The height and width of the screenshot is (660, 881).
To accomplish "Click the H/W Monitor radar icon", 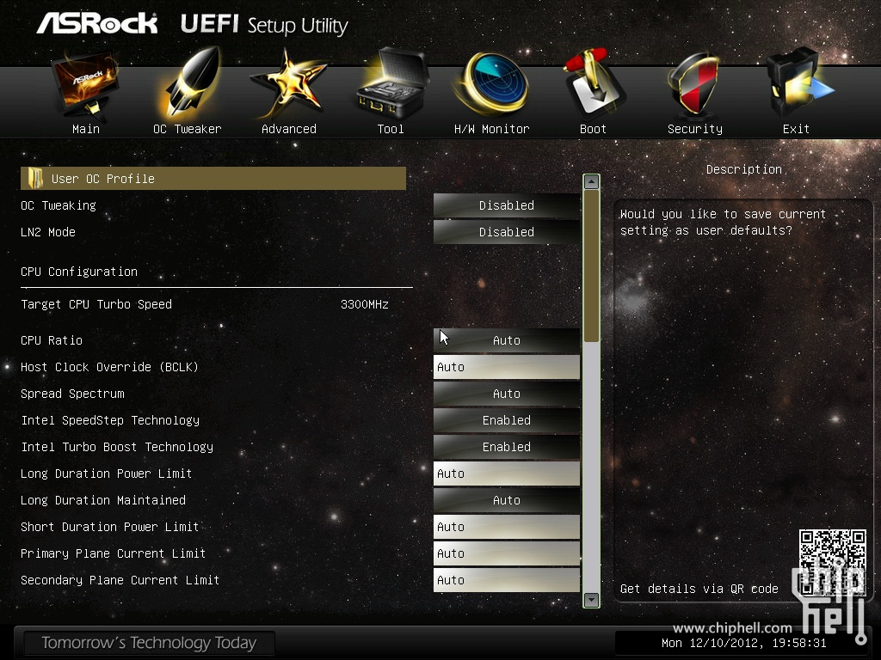I will 492,83.
